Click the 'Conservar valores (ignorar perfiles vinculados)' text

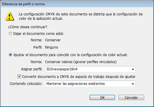point(81,62)
